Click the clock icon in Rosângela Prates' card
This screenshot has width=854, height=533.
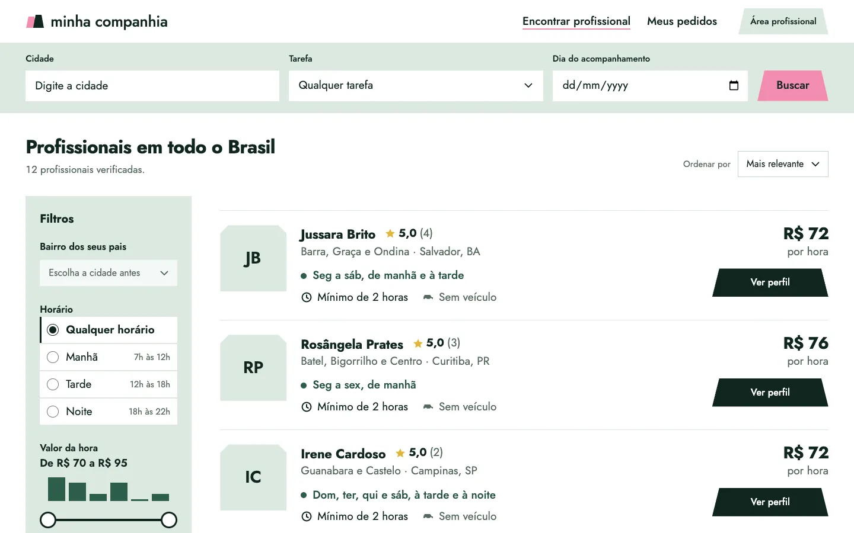click(x=307, y=407)
